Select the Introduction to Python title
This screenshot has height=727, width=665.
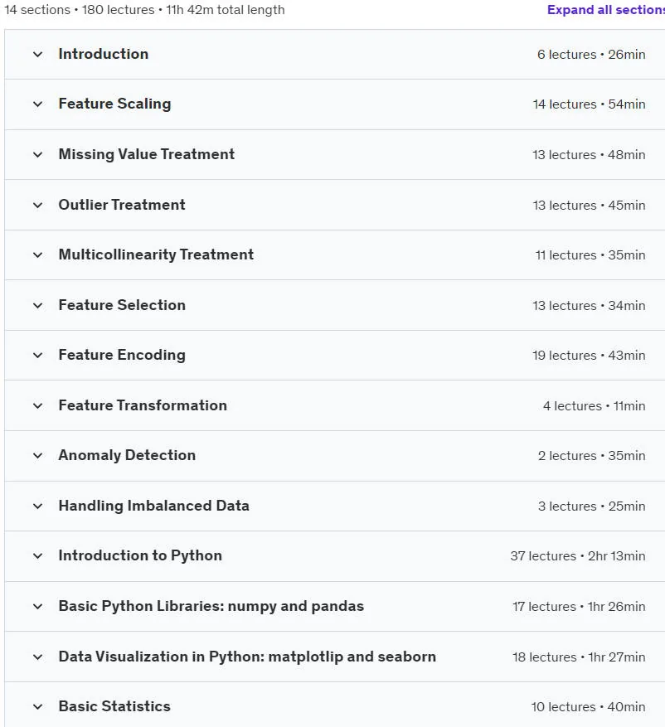140,556
